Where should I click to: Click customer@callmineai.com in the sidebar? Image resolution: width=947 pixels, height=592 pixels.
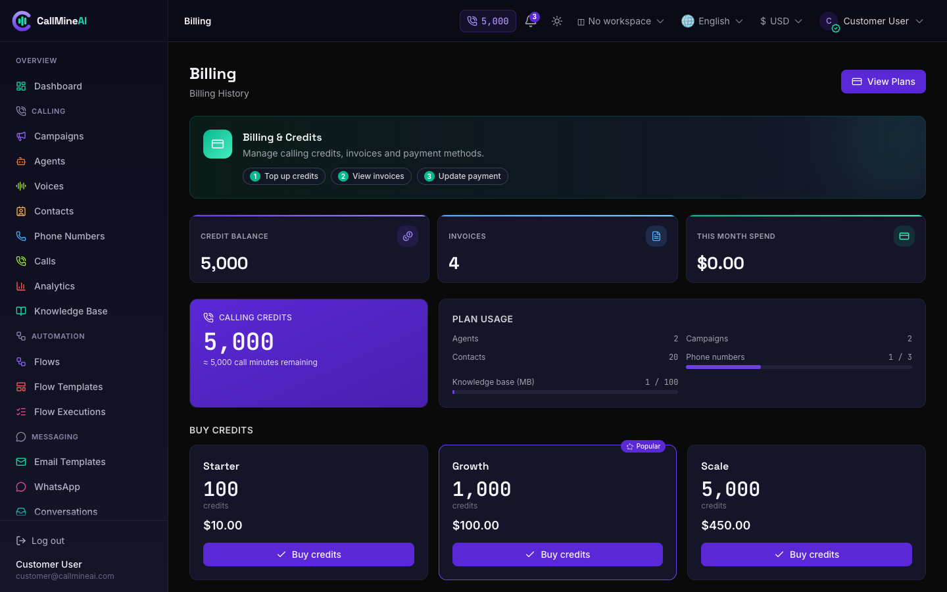click(65, 576)
